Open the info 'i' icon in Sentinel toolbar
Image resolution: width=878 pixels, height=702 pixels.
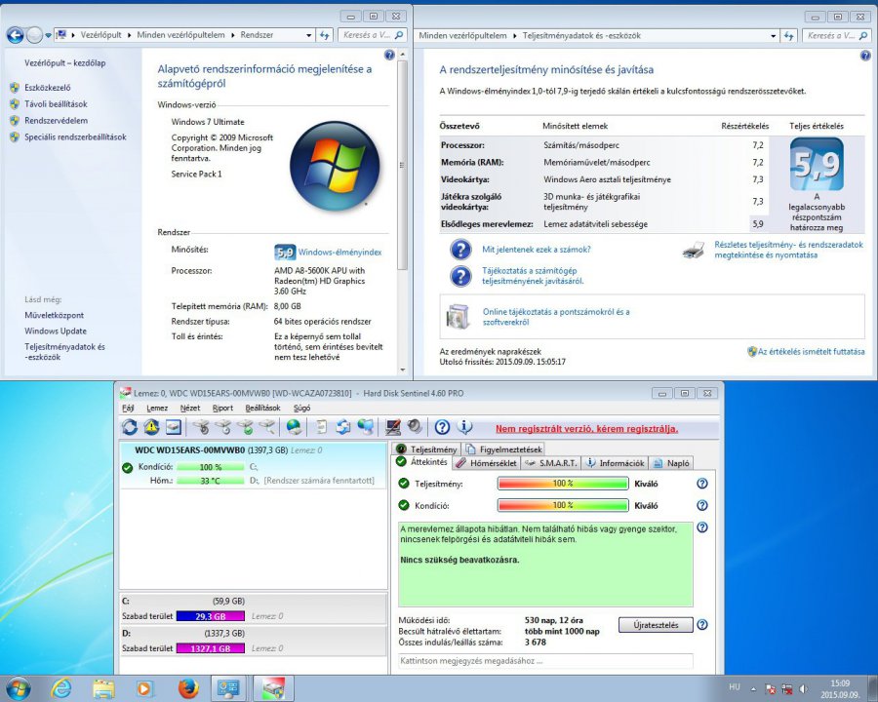coord(464,428)
